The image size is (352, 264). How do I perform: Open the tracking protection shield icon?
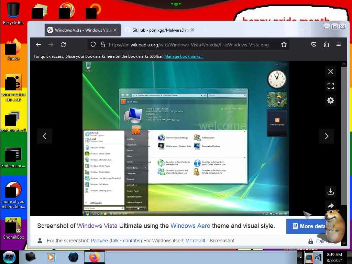pyautogui.click(x=93, y=44)
